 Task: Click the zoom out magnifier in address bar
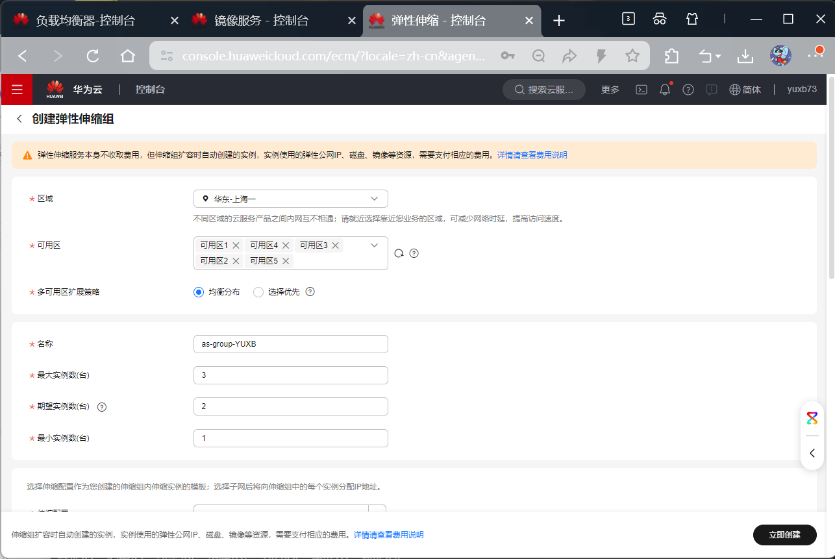539,56
